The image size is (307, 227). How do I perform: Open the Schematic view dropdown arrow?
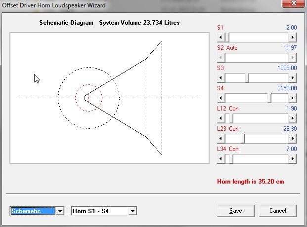click(60, 211)
